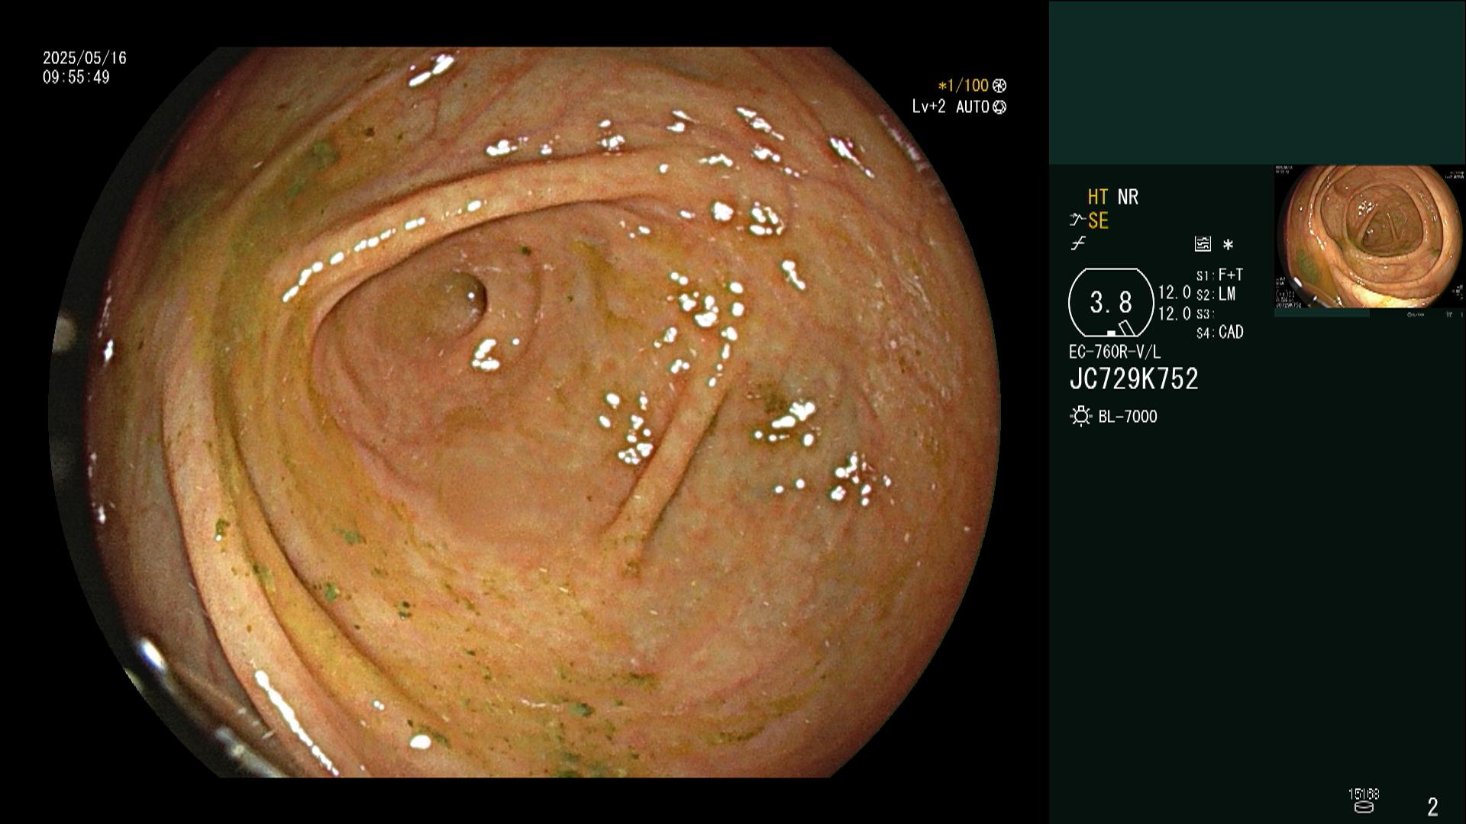The height and width of the screenshot is (824, 1466).
Task: Click the date text 2025/05/16
Action: click(x=85, y=58)
